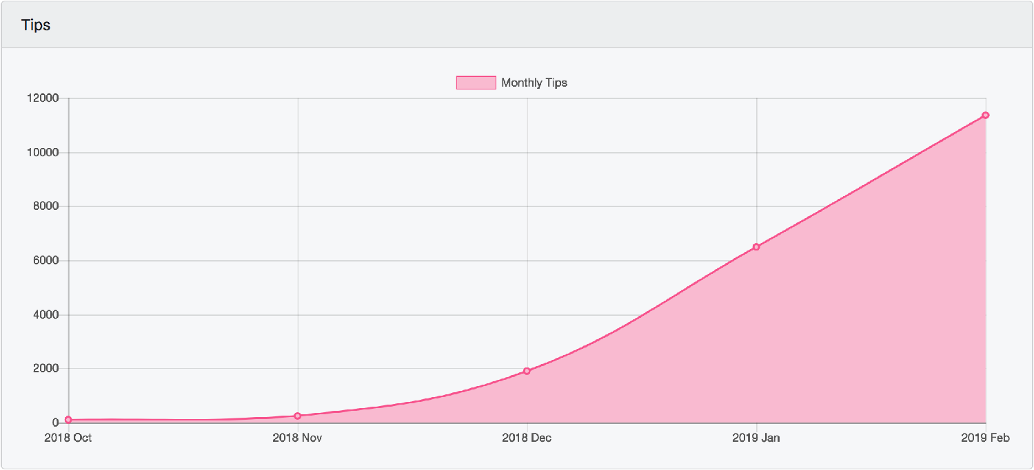Click the highest point on the tips curve

(984, 116)
